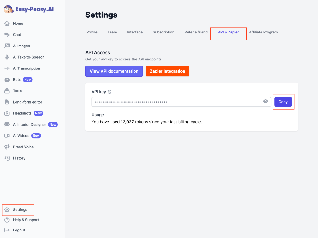Viewport: 318px width, 238px height.
Task: Click the Home house icon in sidebar
Action: point(7,24)
